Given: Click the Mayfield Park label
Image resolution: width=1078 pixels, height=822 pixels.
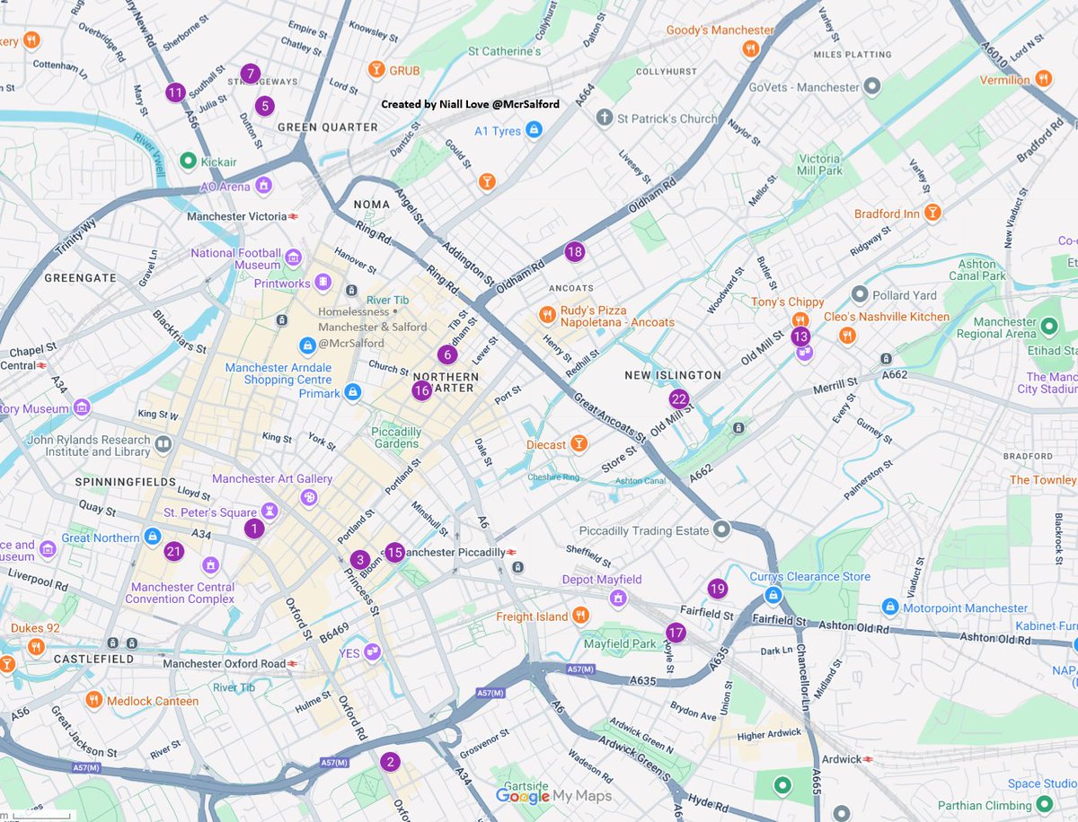Looking at the screenshot, I should click(620, 643).
